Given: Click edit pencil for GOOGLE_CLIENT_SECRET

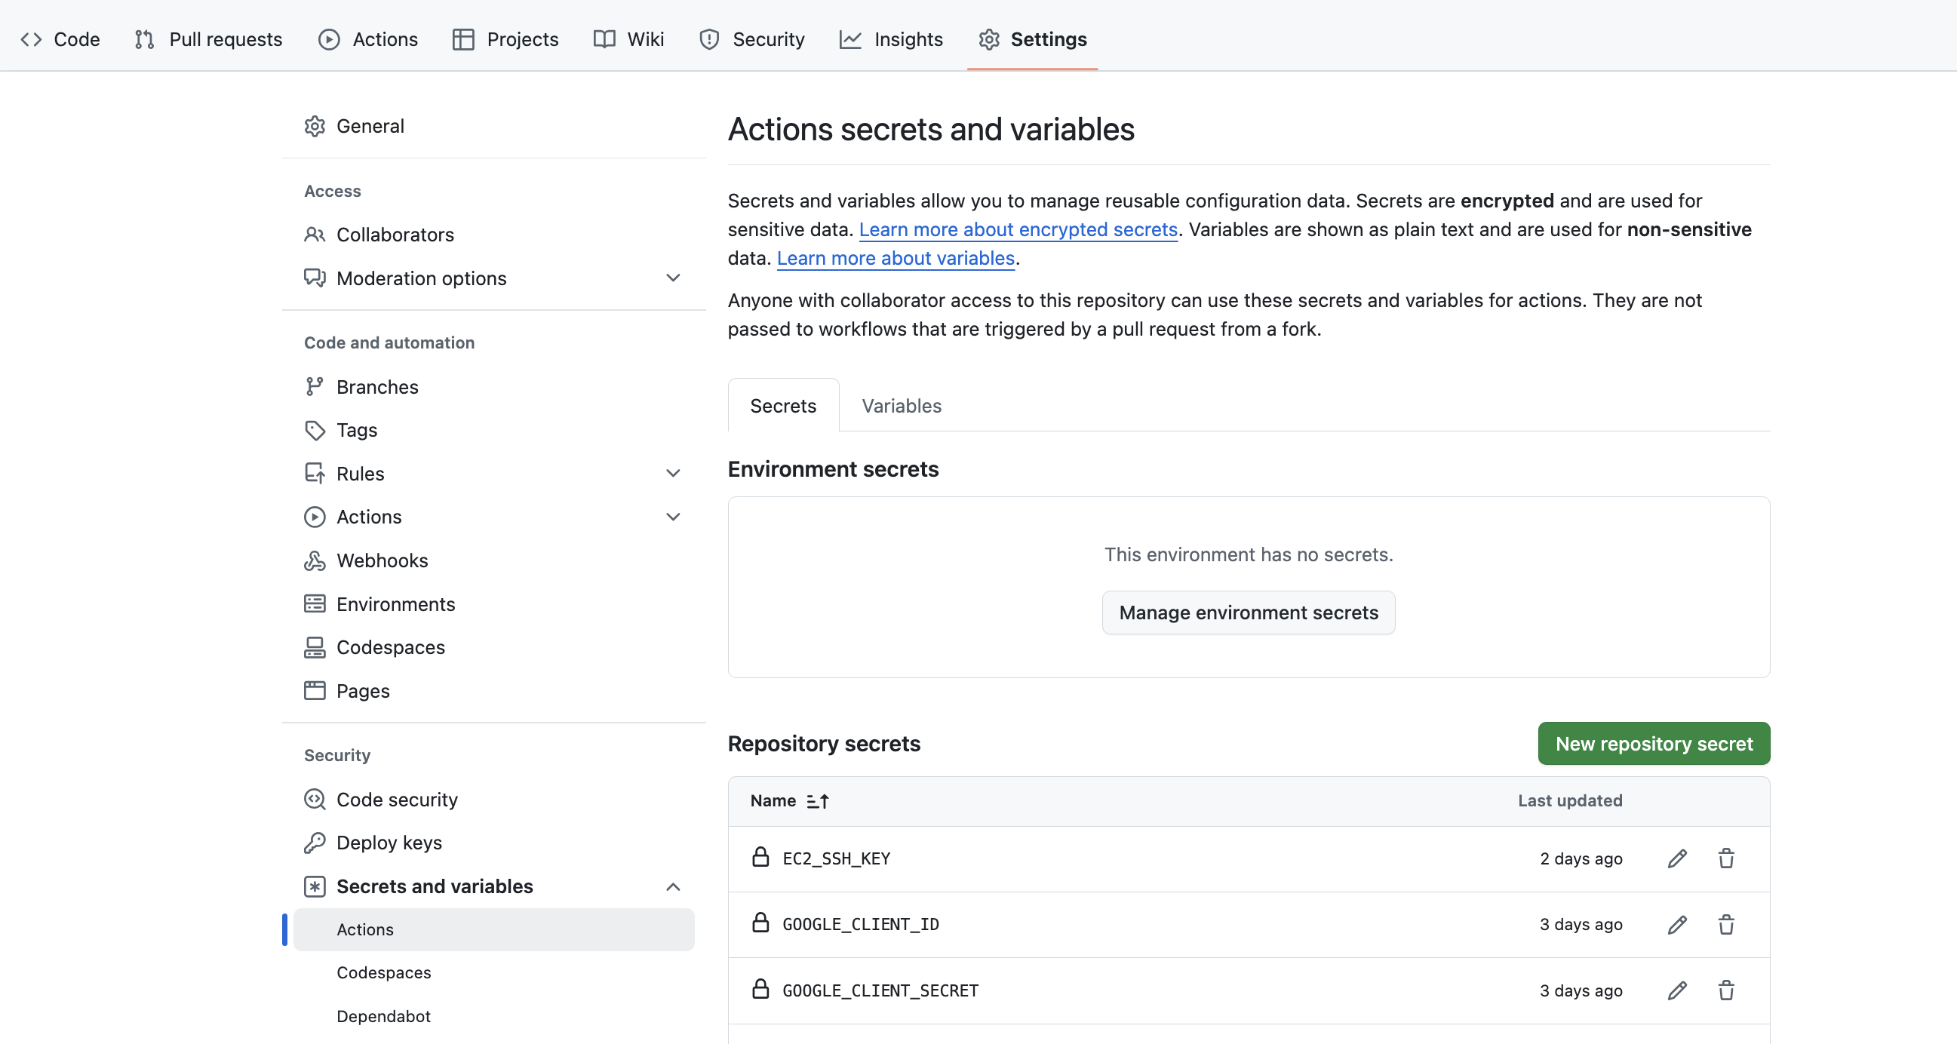Looking at the screenshot, I should click(1676, 990).
